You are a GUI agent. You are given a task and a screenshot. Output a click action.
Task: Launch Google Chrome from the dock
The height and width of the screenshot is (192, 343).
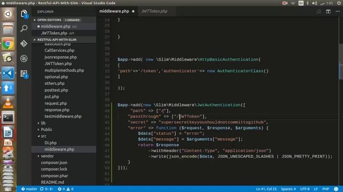(8, 44)
